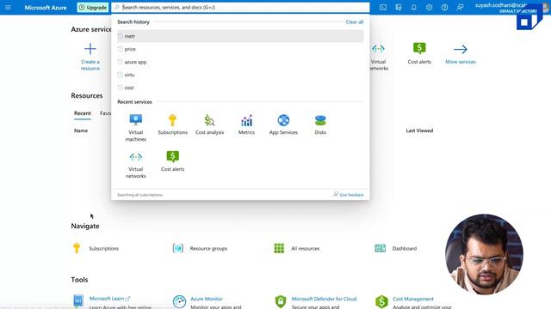Viewport: 551px width, 309px height.
Task: Click Clear all search history
Action: 354,21
